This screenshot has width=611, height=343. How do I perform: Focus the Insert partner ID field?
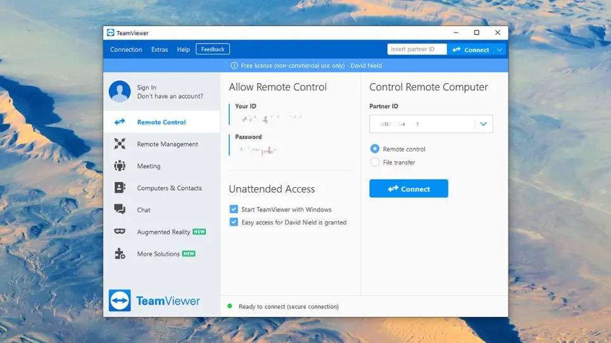[417, 49]
